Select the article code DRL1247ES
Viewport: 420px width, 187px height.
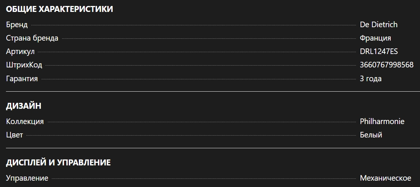379,51
